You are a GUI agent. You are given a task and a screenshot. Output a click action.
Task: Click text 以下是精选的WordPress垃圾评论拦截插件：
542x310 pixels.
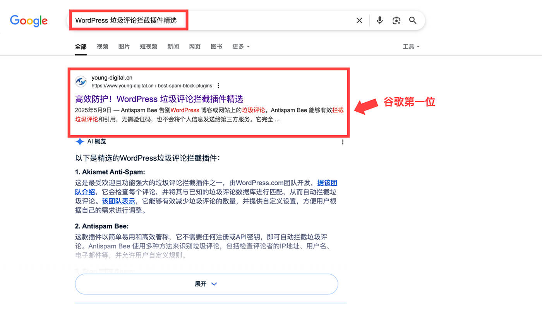pos(148,158)
